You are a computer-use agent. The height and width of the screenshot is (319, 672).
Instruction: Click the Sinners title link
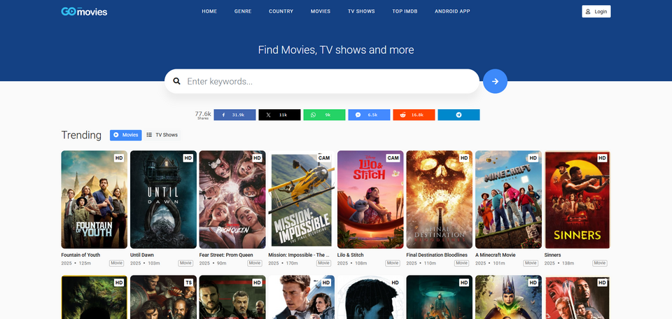pos(552,255)
